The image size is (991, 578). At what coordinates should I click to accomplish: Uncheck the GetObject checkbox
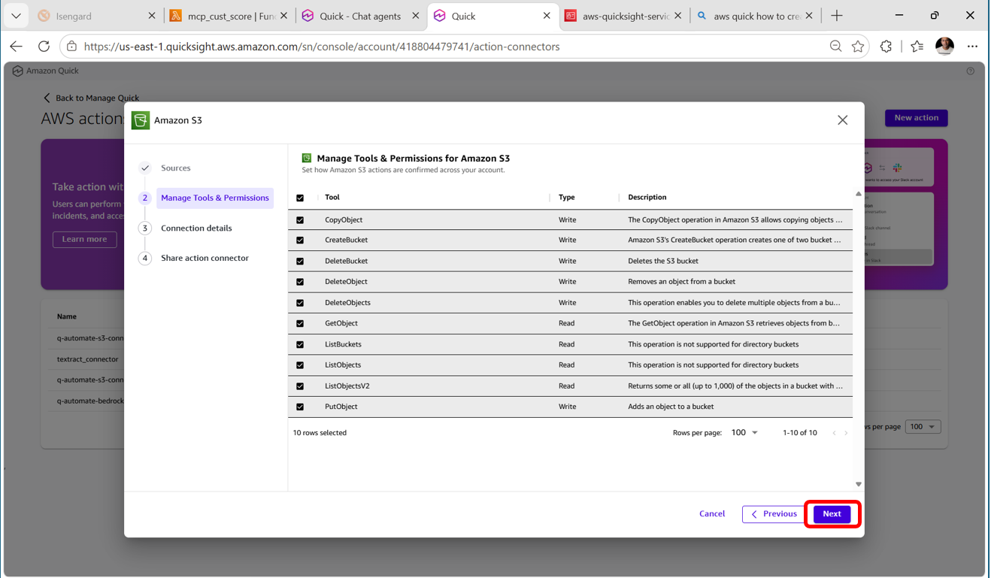(x=300, y=324)
